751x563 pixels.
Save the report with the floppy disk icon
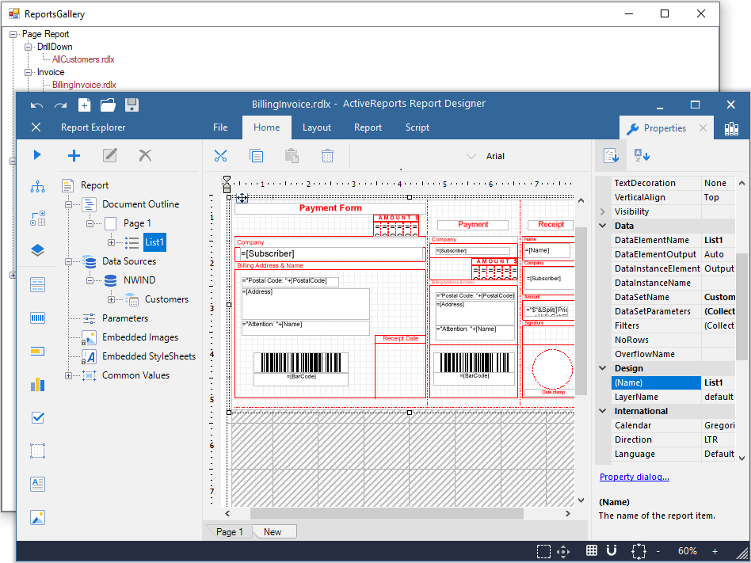coord(132,105)
